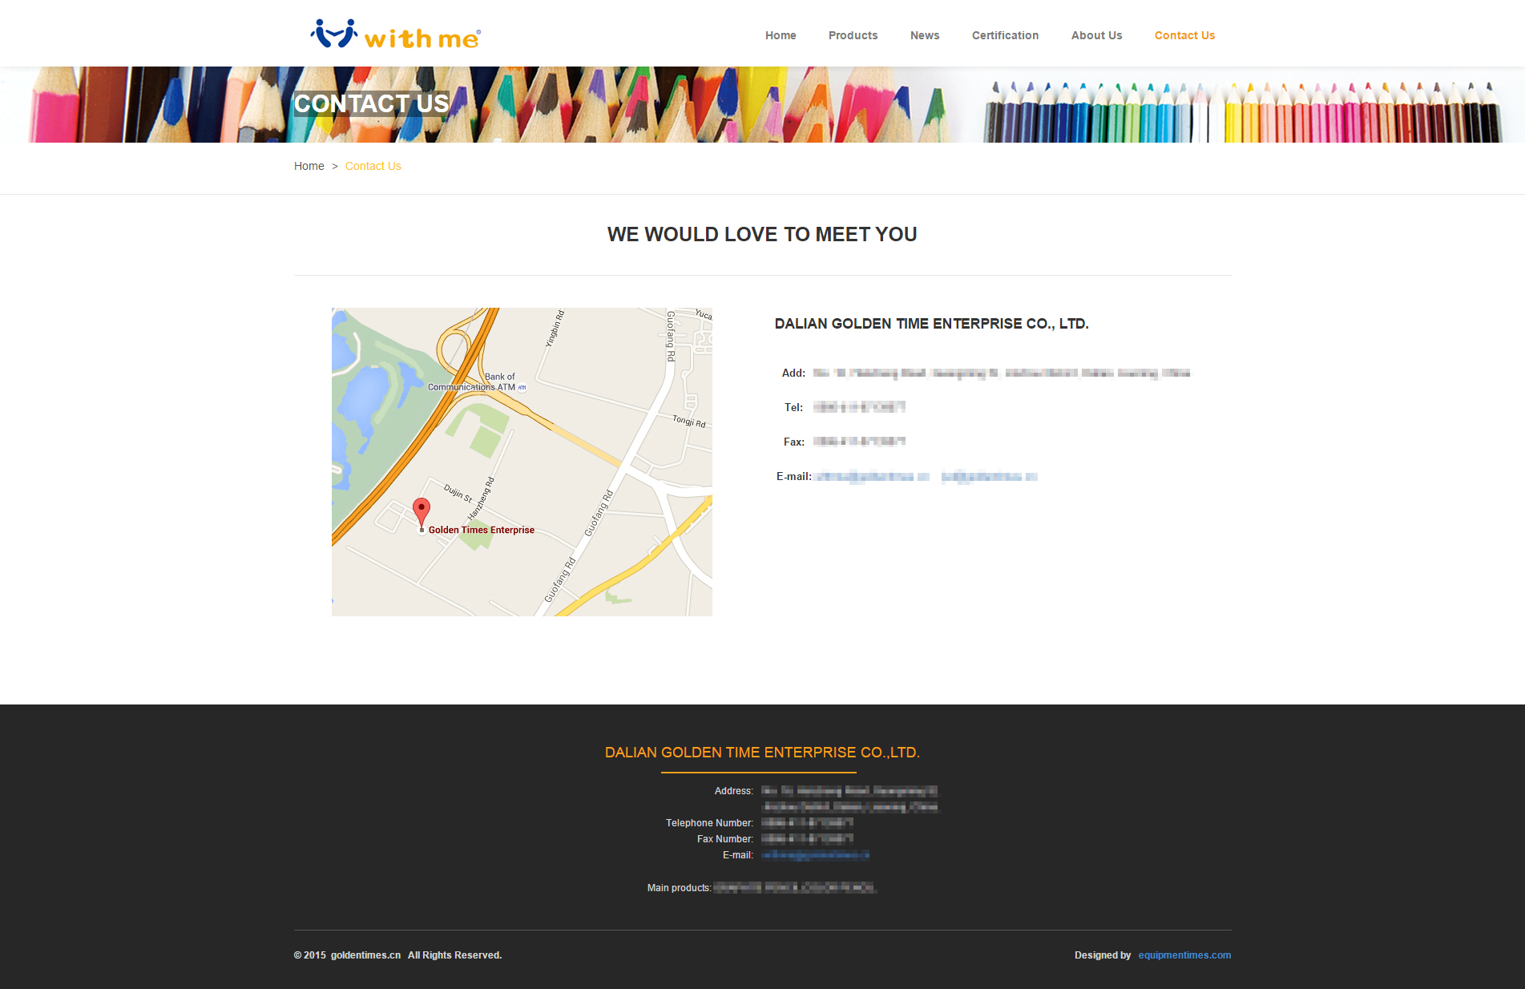This screenshot has height=989, width=1525.
Task: Click the red map pin marker
Action: 421,510
